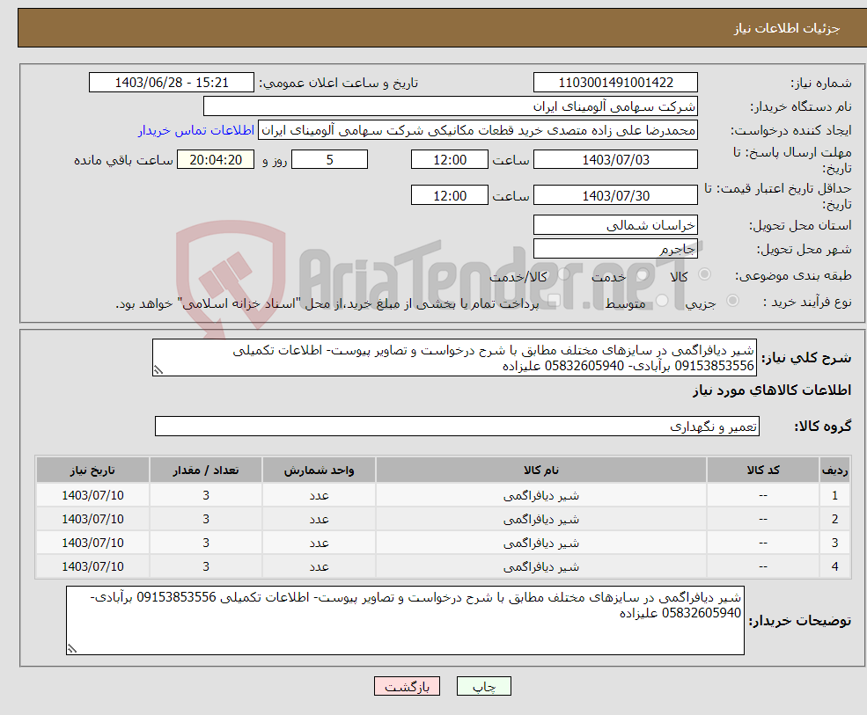Click the general need description textarea
867x715 pixels.
(454, 357)
